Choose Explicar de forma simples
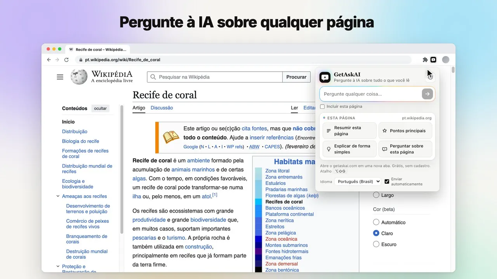This screenshot has width=497, height=279. [349, 149]
